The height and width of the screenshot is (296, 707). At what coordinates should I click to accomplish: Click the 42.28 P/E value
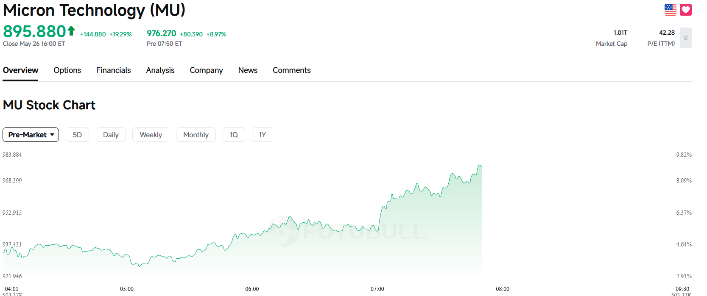(667, 33)
